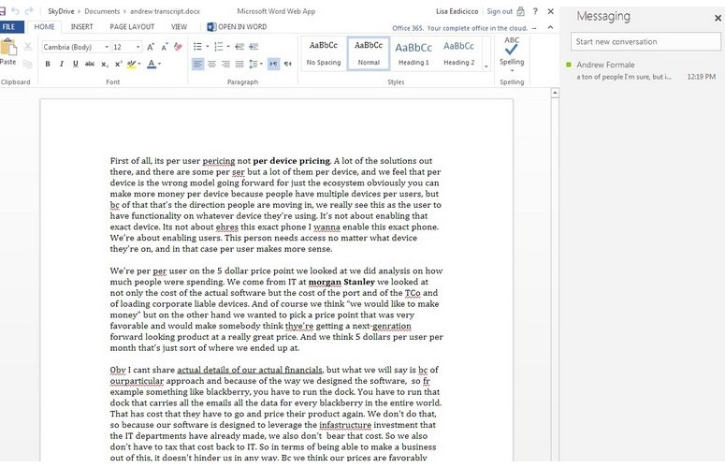Expand the Styles gallery
The width and height of the screenshot is (725, 468).
click(x=486, y=66)
